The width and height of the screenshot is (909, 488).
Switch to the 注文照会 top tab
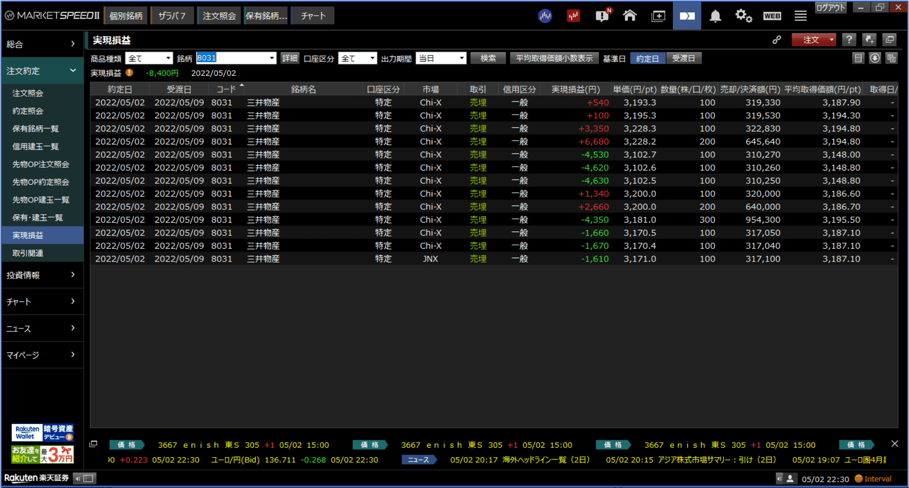(219, 16)
